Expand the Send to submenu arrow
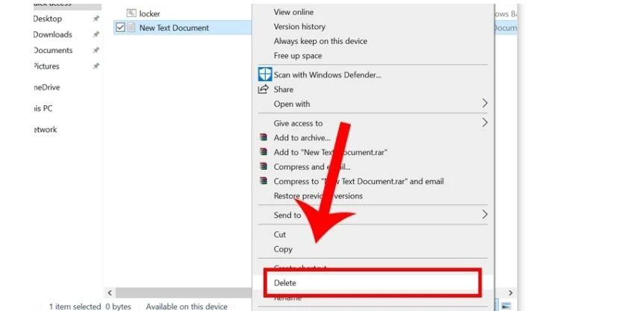The width and height of the screenshot is (627, 311). point(484,215)
